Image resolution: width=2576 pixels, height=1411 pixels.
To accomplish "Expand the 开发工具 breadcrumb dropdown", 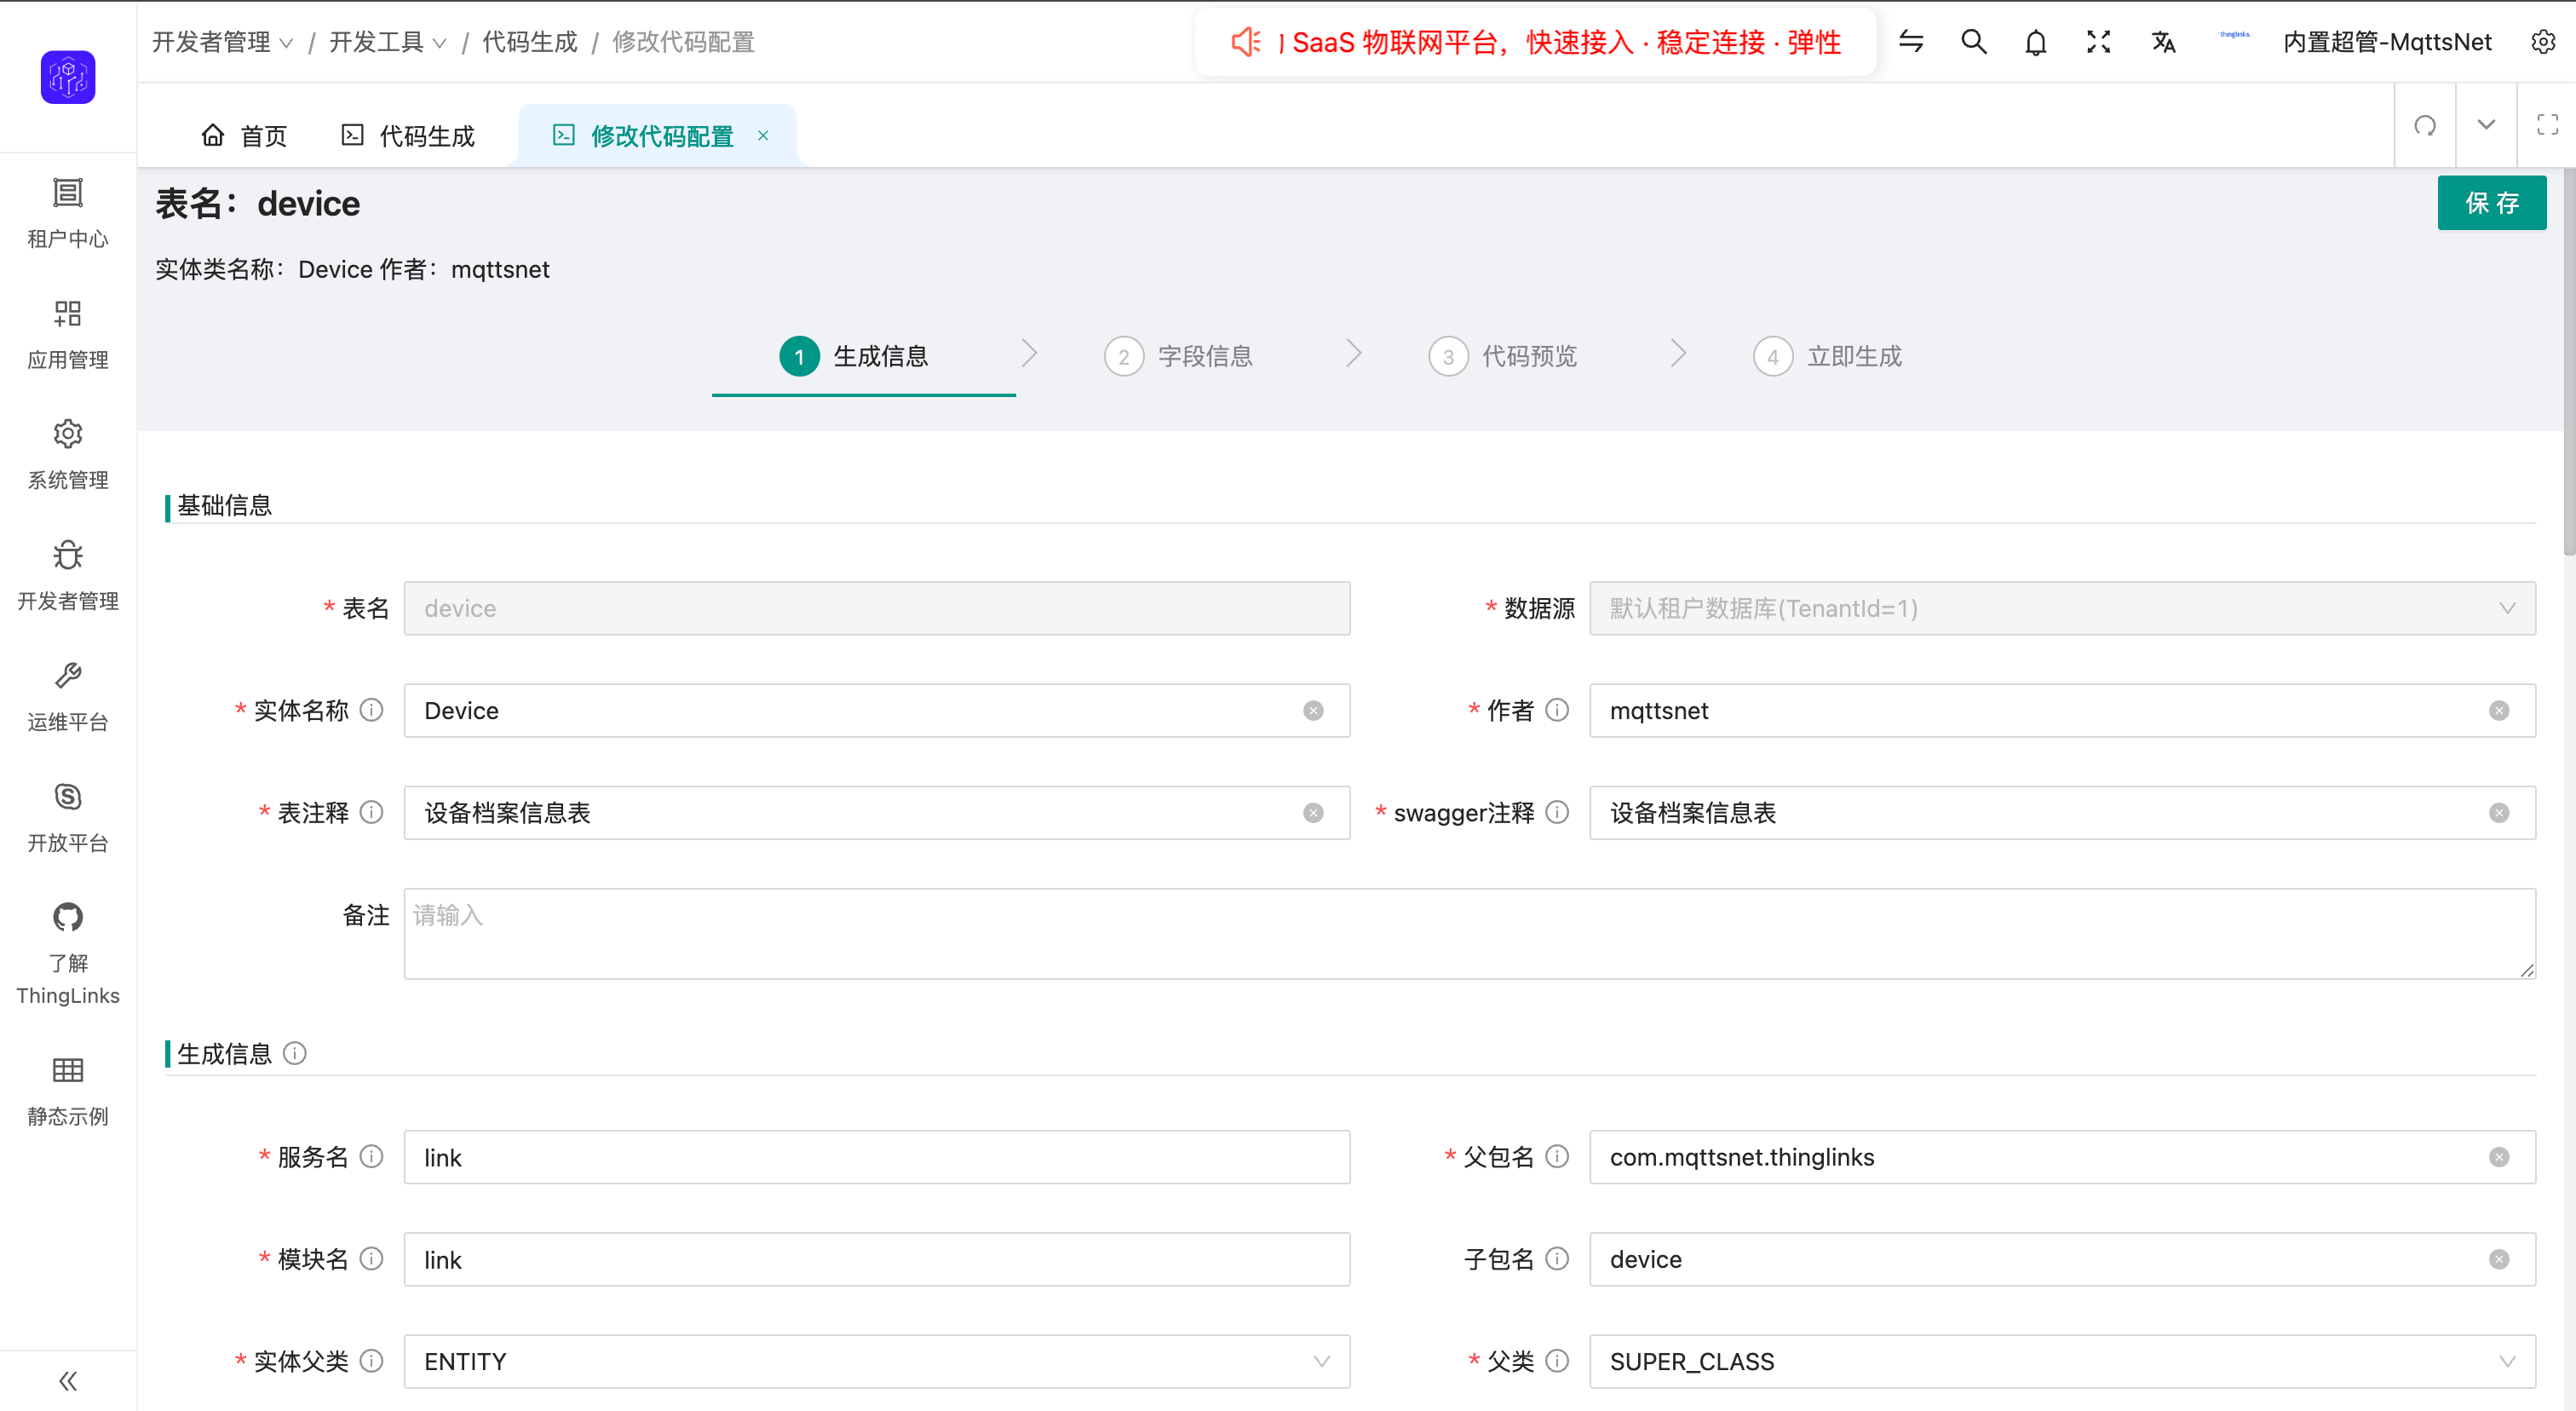I will (x=388, y=42).
